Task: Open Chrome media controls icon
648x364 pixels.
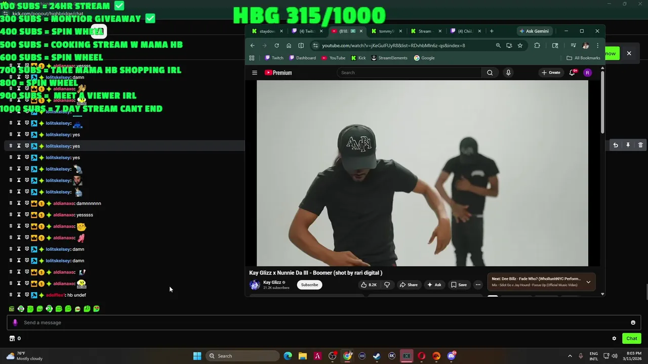Action: tap(573, 45)
